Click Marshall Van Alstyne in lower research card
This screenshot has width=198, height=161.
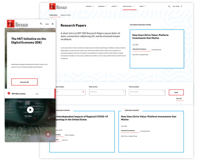coord(128,130)
